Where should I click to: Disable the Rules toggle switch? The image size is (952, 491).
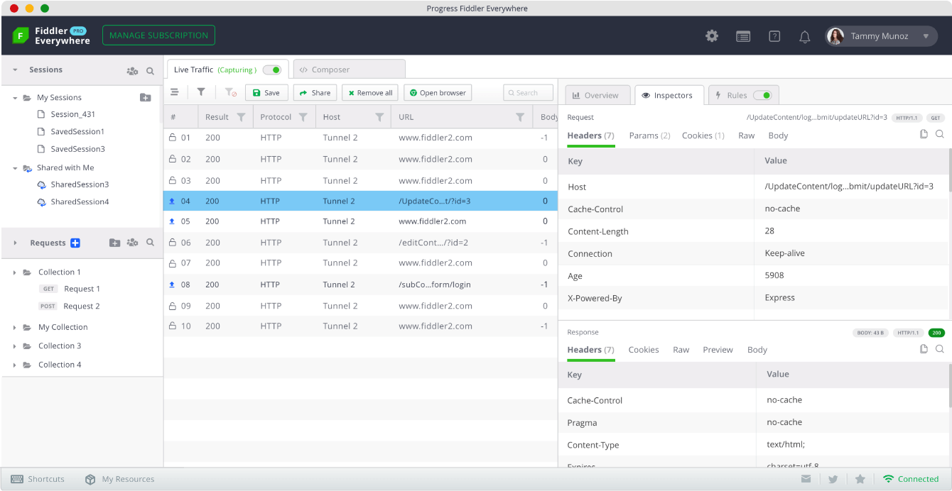point(762,95)
